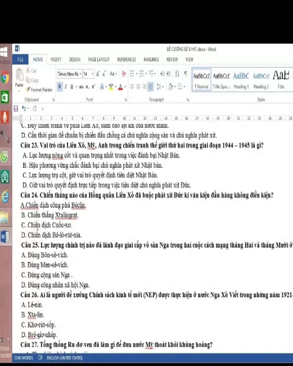Customize Quick Access Toolbar dropdown
This screenshot has height=366, width=293.
point(43,109)
